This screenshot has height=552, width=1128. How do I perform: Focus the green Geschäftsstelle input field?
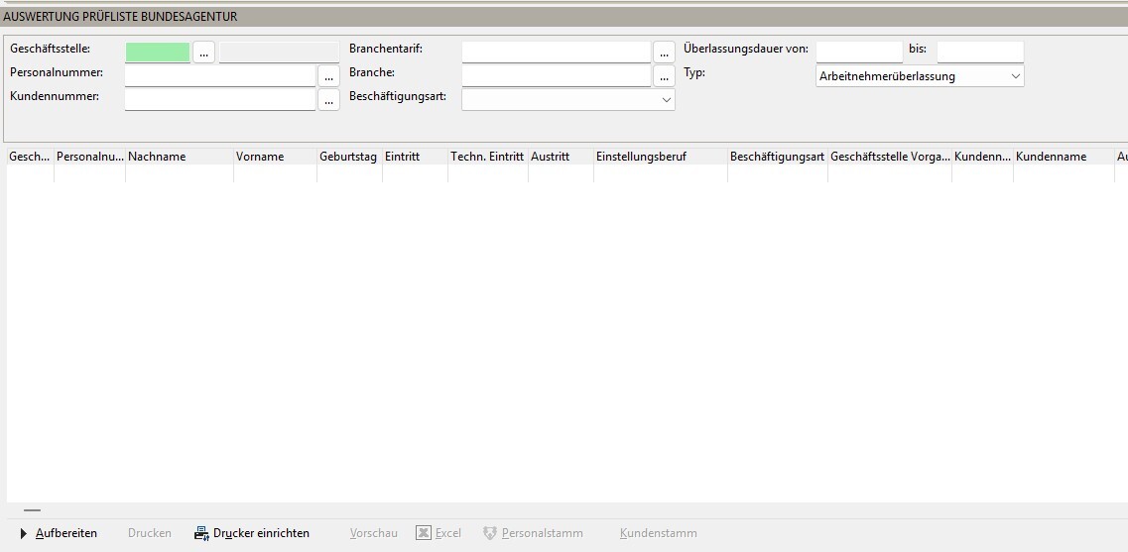[x=158, y=53]
